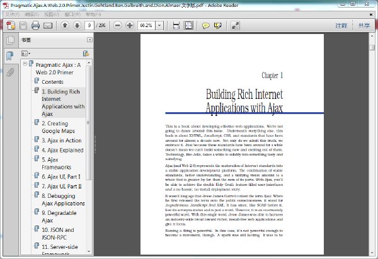Zoom in with the plus button

click(130, 25)
